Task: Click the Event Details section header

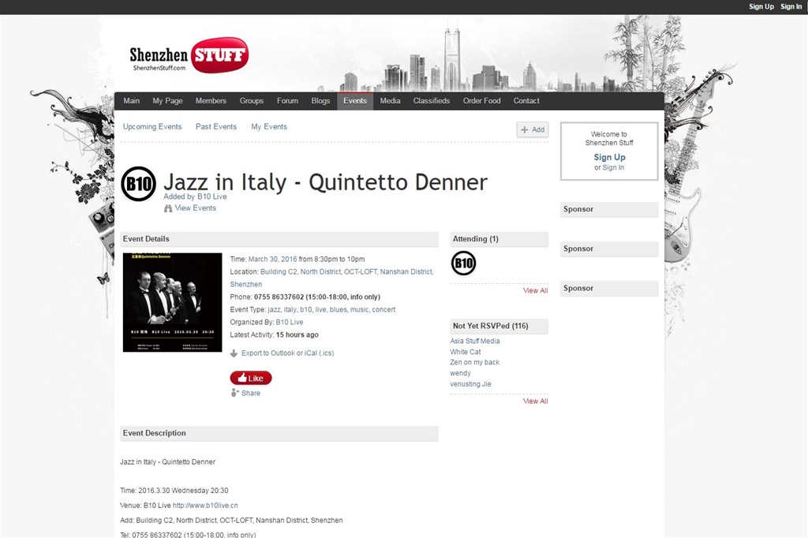Action: (x=279, y=239)
